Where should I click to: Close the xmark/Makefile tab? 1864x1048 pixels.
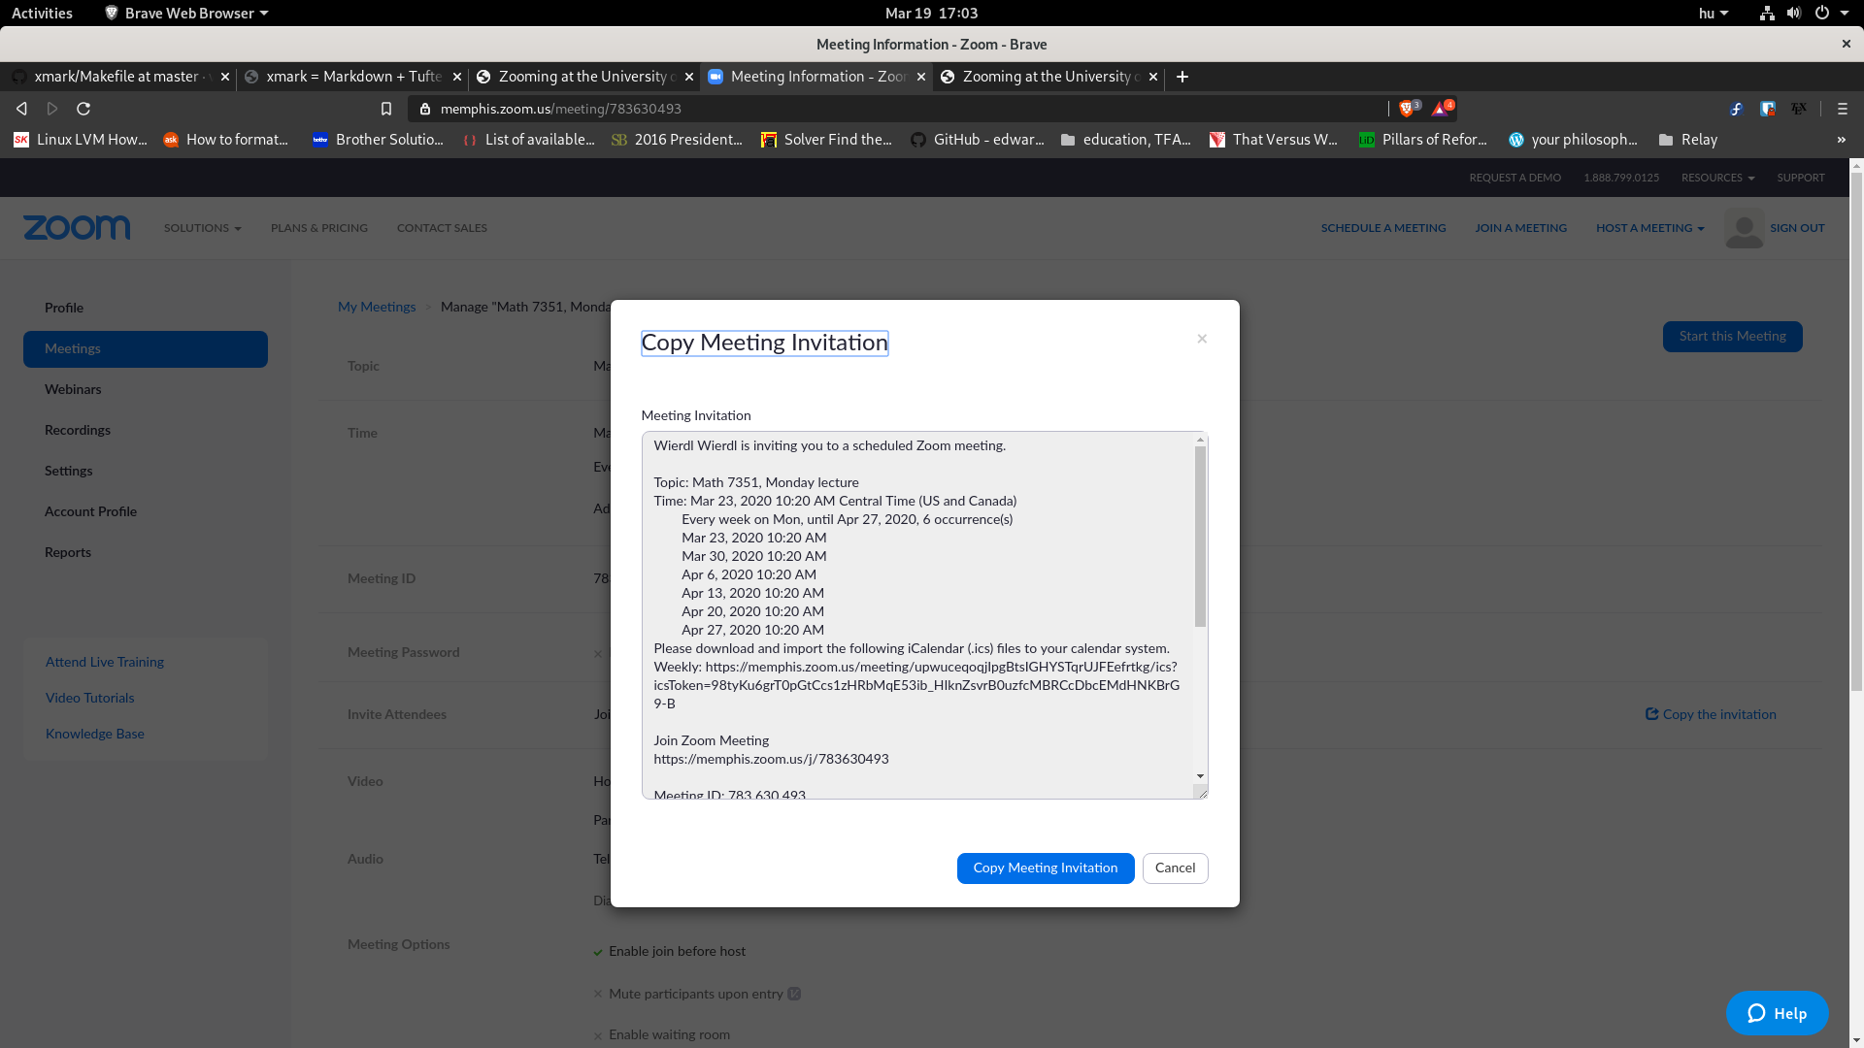tap(225, 77)
